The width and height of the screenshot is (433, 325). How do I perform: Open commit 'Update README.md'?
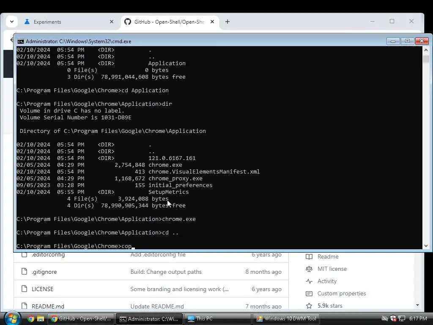(x=157, y=306)
